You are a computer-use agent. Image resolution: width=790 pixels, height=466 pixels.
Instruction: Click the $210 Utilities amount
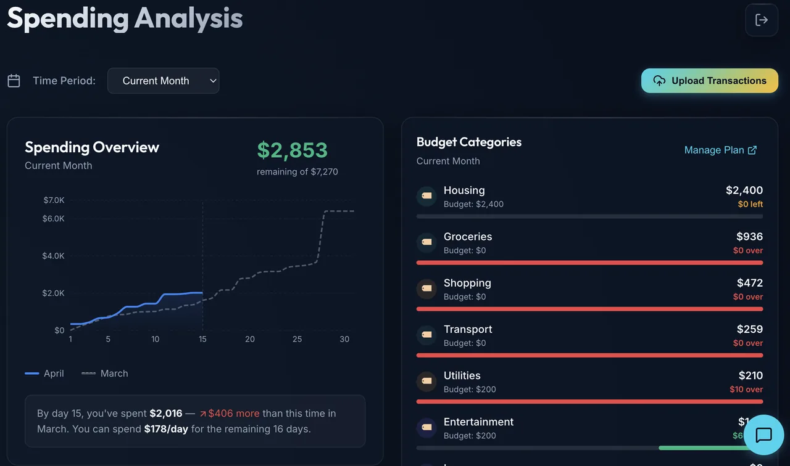coord(750,375)
